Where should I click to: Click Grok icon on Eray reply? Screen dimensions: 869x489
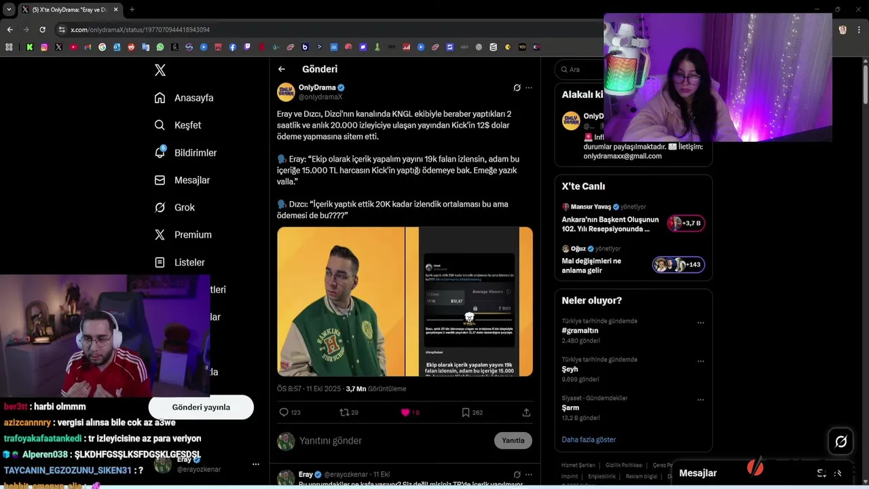pos(517,475)
